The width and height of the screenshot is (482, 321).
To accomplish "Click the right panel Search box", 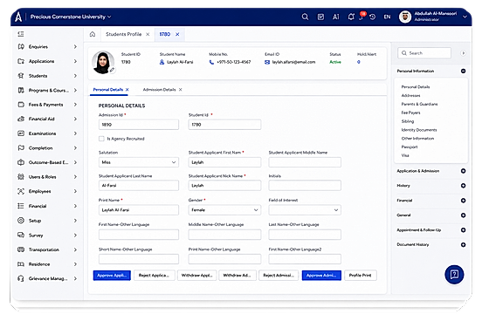I will [424, 53].
